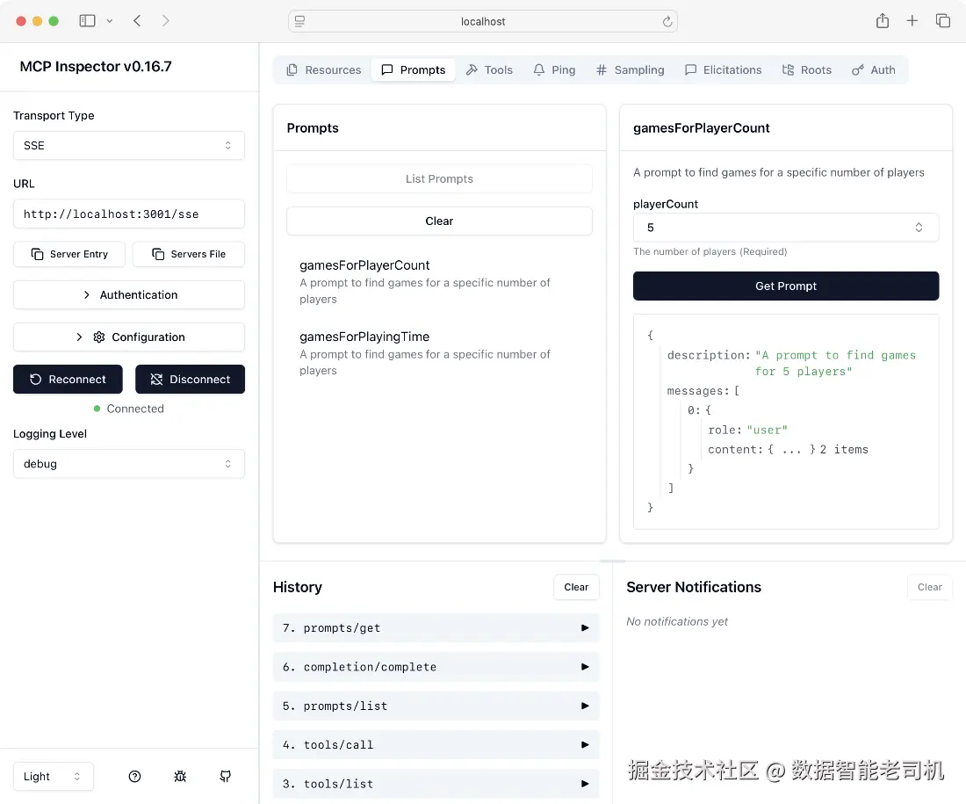Open the help icon in sidebar footer
This screenshot has height=804, width=966.
pos(134,776)
